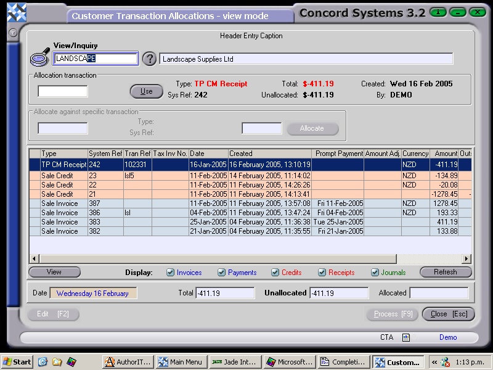
Task: Click the Demo link in the status bar
Action: [448, 337]
